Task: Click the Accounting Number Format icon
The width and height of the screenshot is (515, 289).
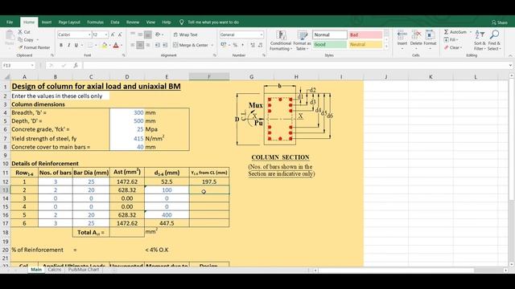Action: point(224,45)
